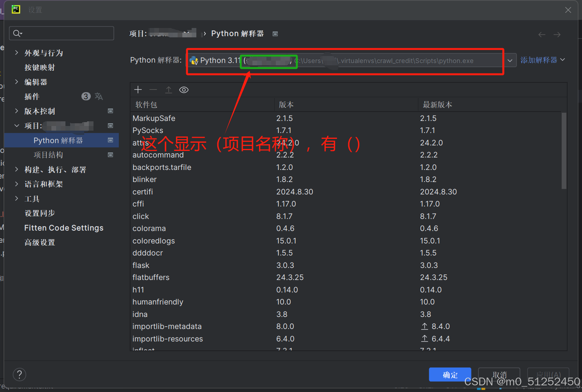Select the flask package row
The image size is (582, 392).
point(346,265)
